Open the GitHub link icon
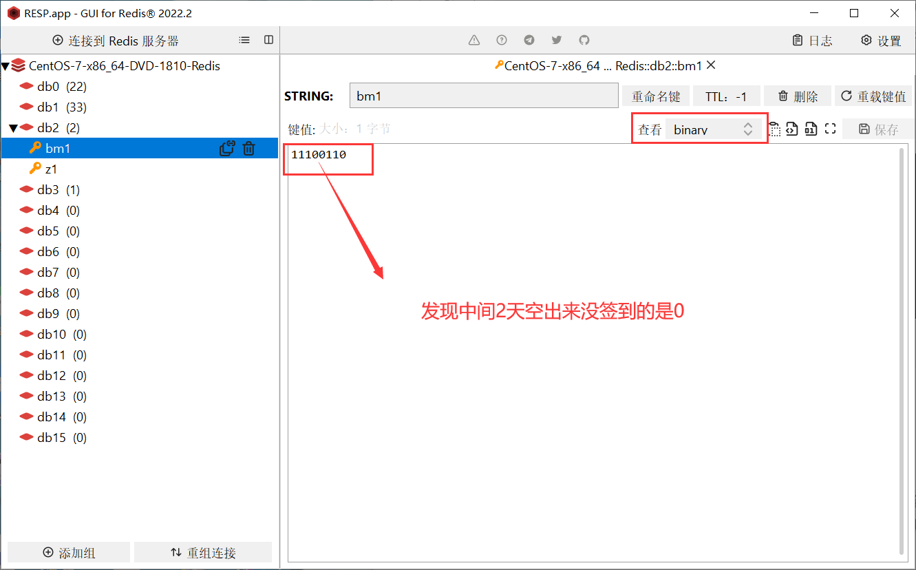The height and width of the screenshot is (570, 916). [584, 40]
